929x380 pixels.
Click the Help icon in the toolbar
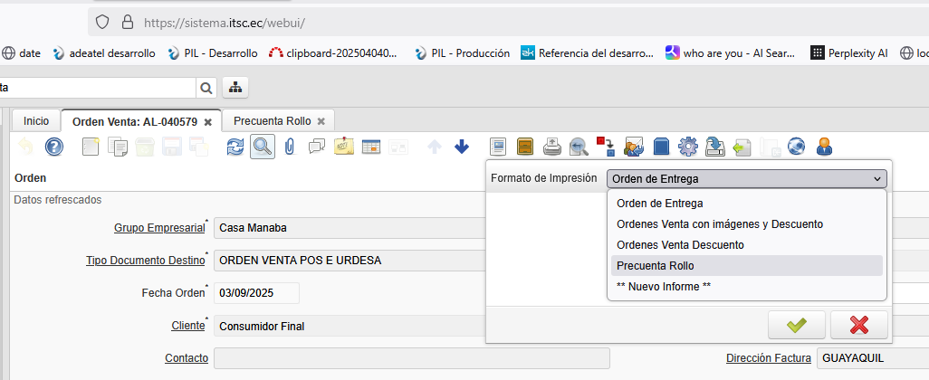pos(54,147)
